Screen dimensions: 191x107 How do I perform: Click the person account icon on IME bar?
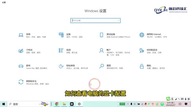186,99
